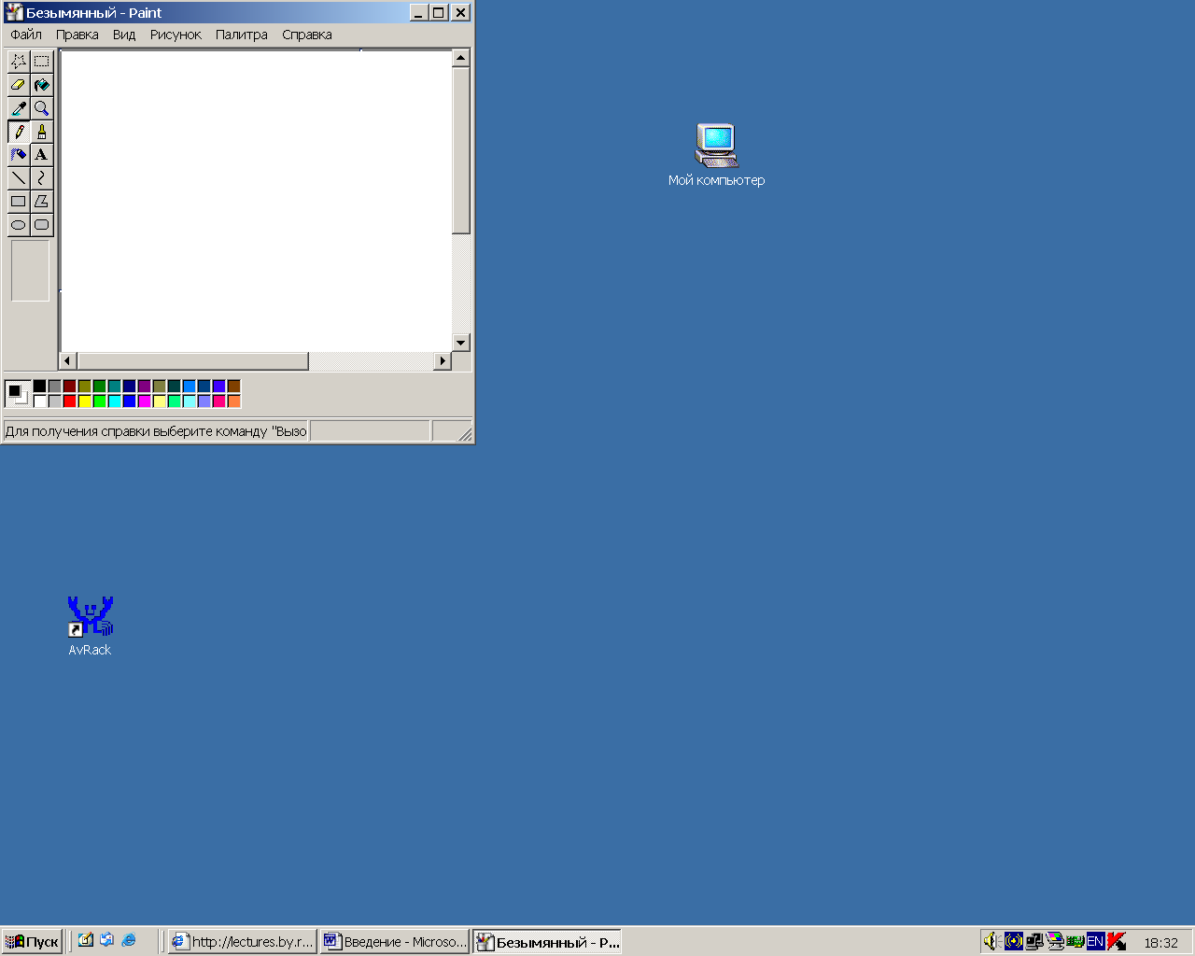
Task: Open the Рисунок menu
Action: pos(176,35)
